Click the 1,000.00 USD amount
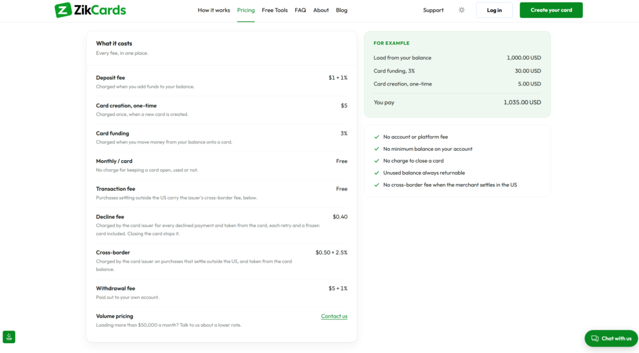 point(524,57)
